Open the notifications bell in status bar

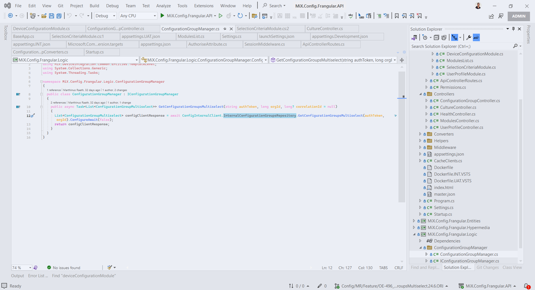click(x=527, y=286)
